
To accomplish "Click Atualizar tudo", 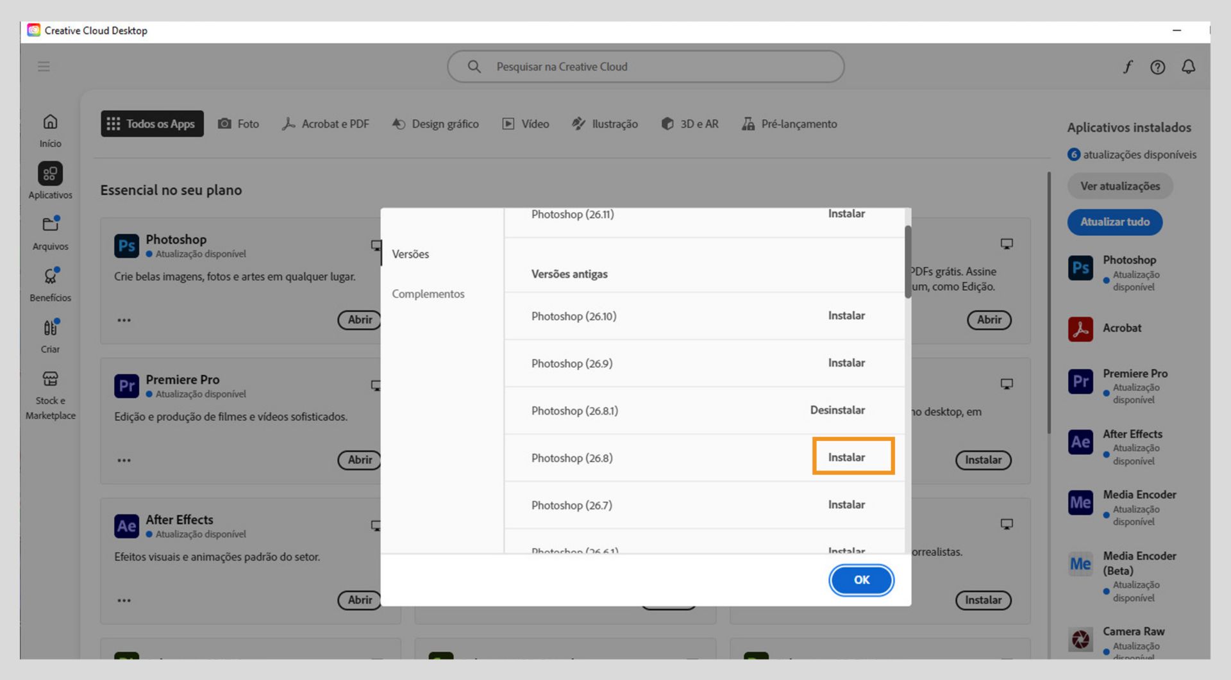I will 1115,222.
